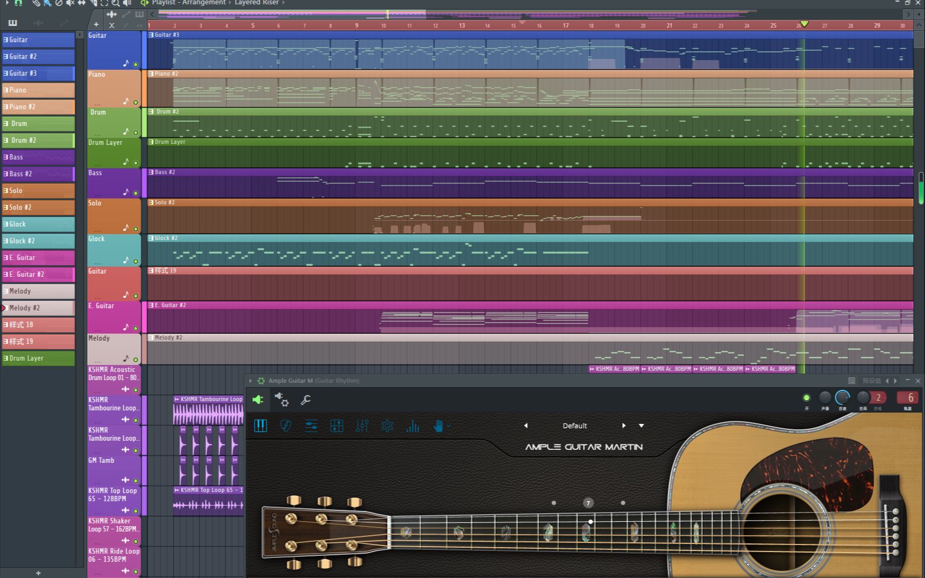Click the add track plus icon above track headers
The height and width of the screenshot is (578, 925).
point(96,24)
